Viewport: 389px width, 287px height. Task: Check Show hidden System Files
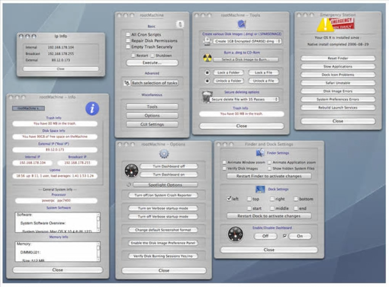click(x=269, y=168)
